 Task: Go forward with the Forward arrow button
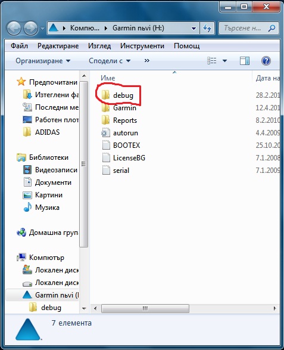pyautogui.click(x=30, y=29)
